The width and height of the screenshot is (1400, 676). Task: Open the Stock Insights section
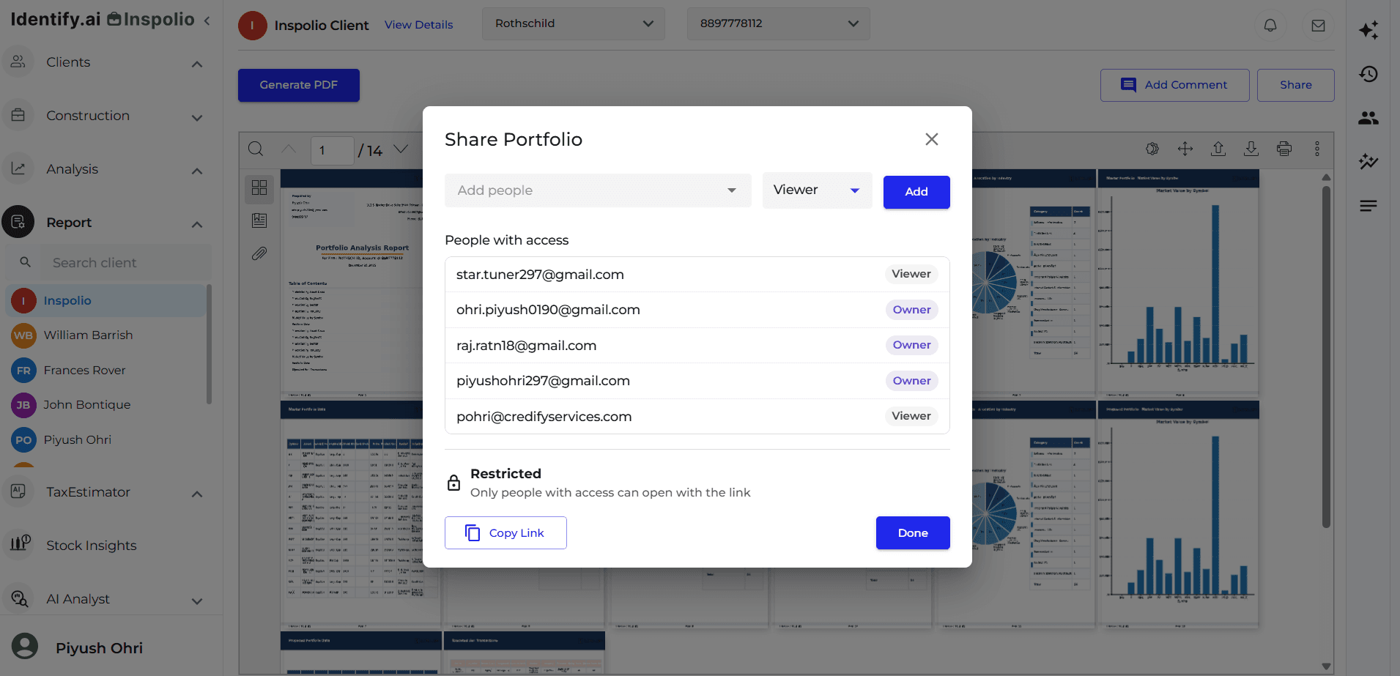coord(92,545)
